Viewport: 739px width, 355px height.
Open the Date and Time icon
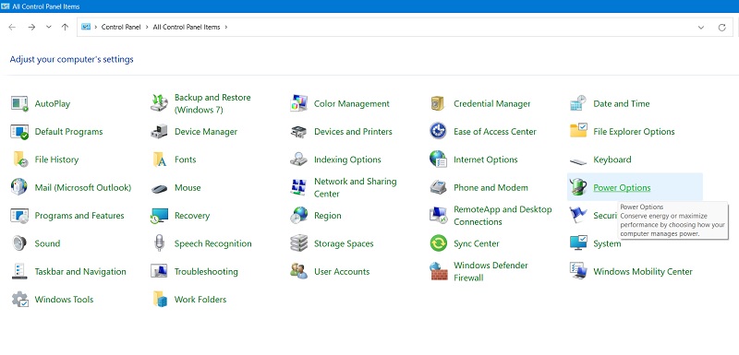[x=578, y=103]
